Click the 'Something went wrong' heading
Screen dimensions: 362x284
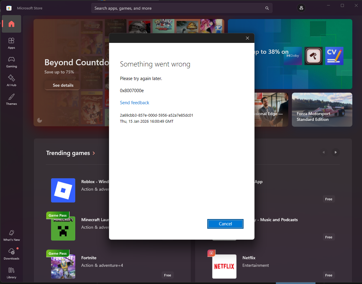(x=155, y=64)
